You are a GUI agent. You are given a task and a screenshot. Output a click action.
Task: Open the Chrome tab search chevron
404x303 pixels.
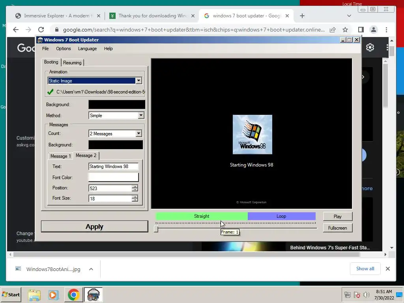[349, 16]
